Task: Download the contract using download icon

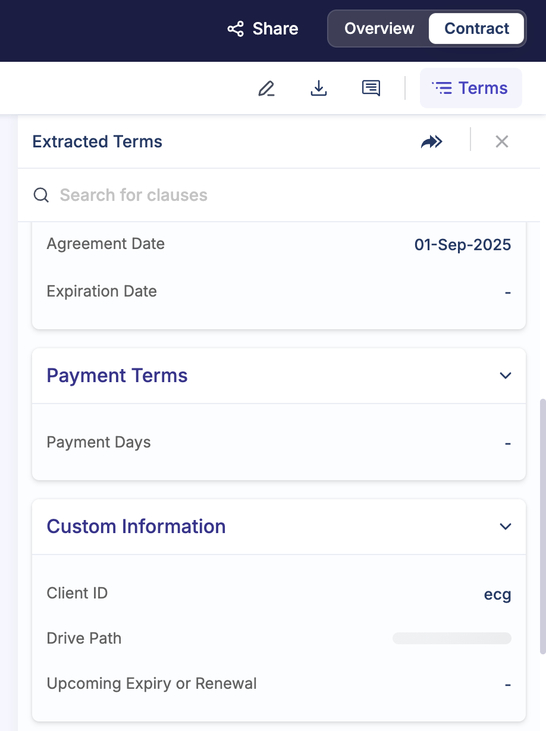Action: [319, 89]
